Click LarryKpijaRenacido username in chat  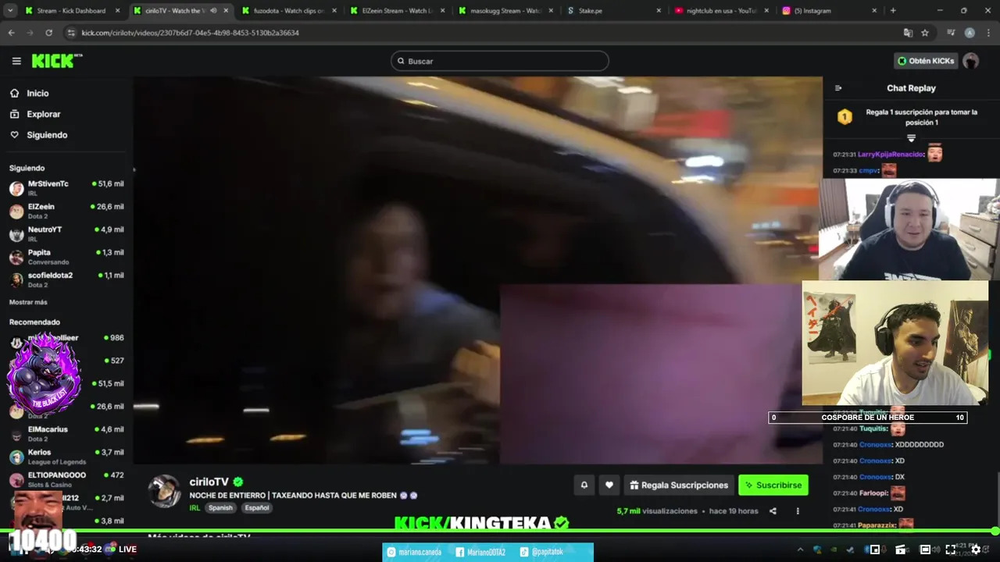pyautogui.click(x=891, y=154)
